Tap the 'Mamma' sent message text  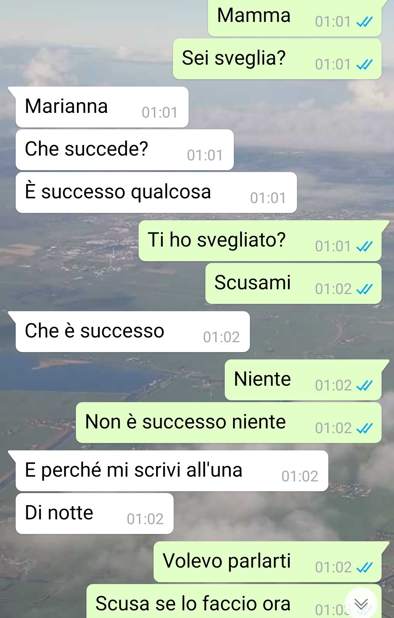[x=254, y=16]
